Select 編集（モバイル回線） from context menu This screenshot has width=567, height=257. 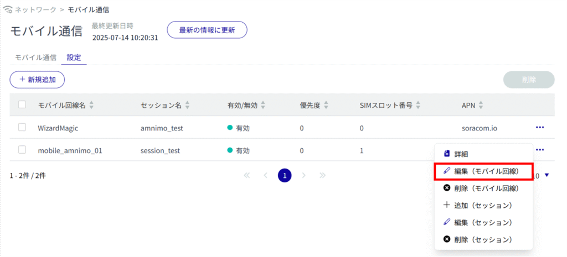pyautogui.click(x=483, y=171)
